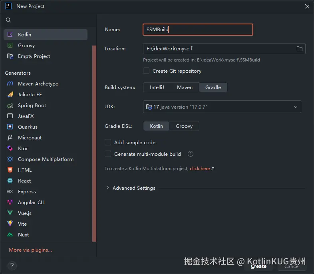Pick the Ktor generator icon
The height and width of the screenshot is (274, 314).
pyautogui.click(x=10, y=148)
